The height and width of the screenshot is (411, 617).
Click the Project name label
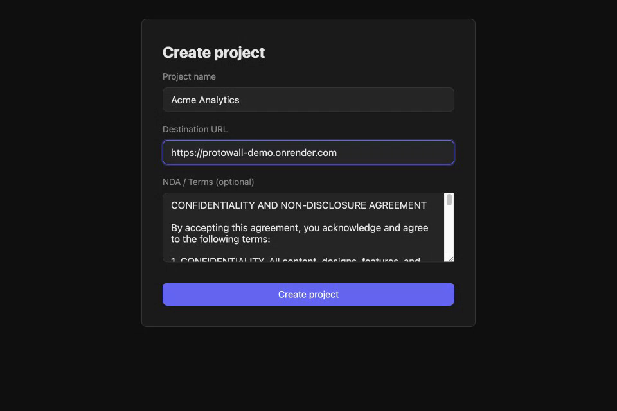pyautogui.click(x=189, y=76)
